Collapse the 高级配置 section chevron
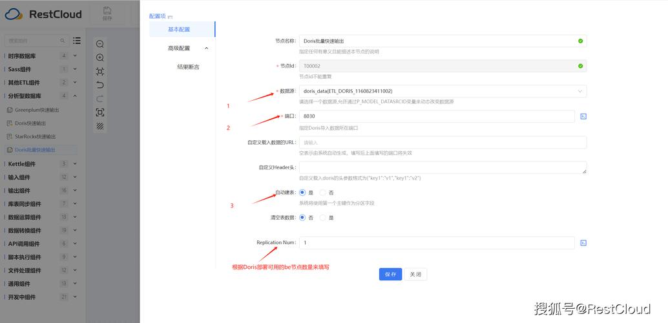668x323 pixels. click(207, 48)
